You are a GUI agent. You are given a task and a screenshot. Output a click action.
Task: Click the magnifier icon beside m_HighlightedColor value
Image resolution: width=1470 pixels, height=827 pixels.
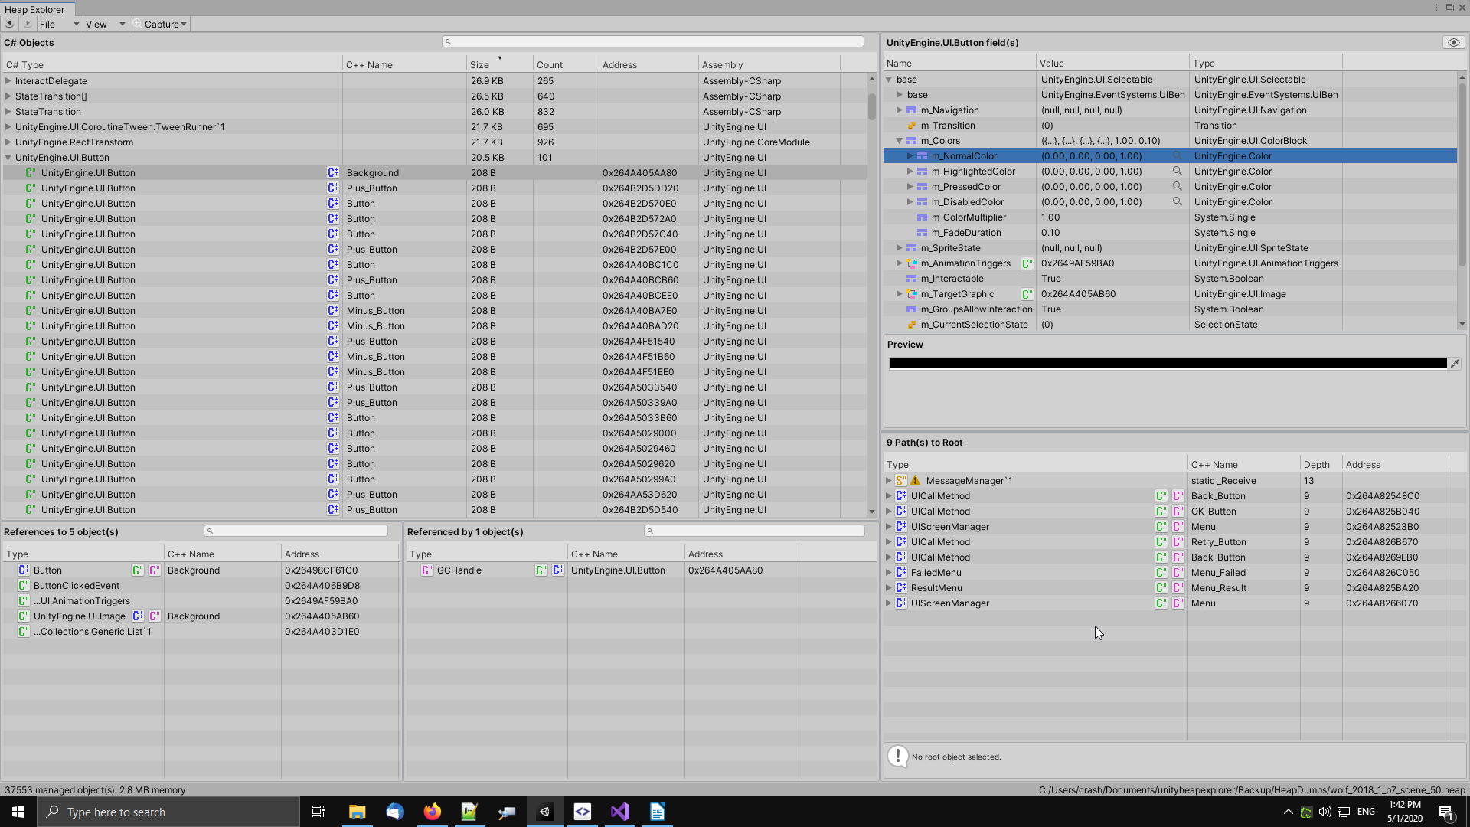(x=1177, y=172)
